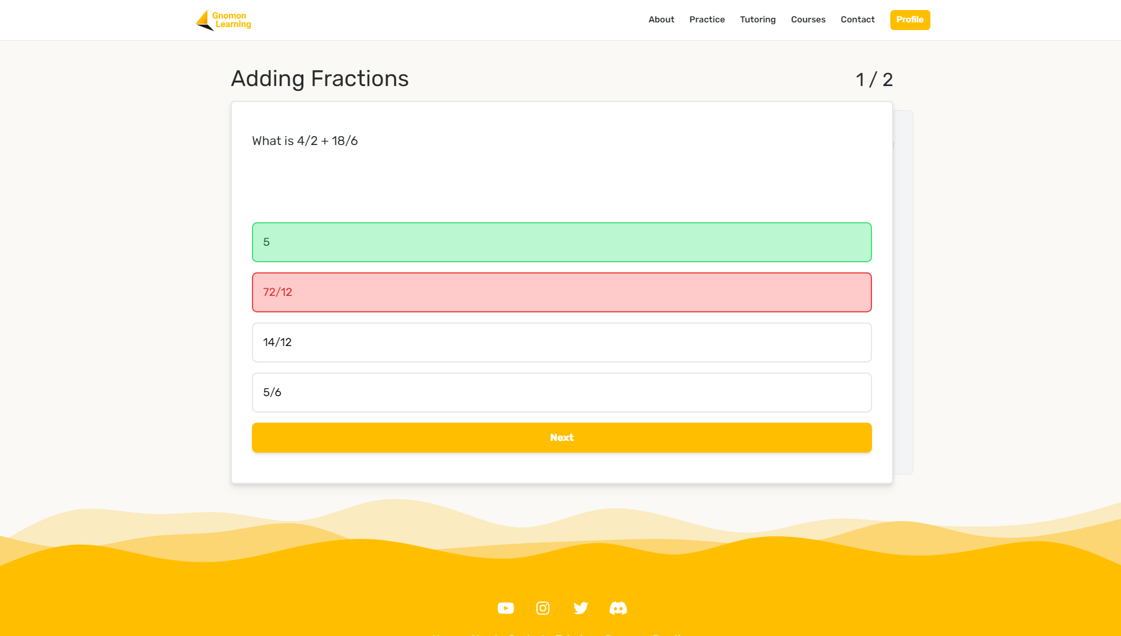Select the answer option 5/6
Viewport: 1121px width, 636px height.
click(561, 393)
